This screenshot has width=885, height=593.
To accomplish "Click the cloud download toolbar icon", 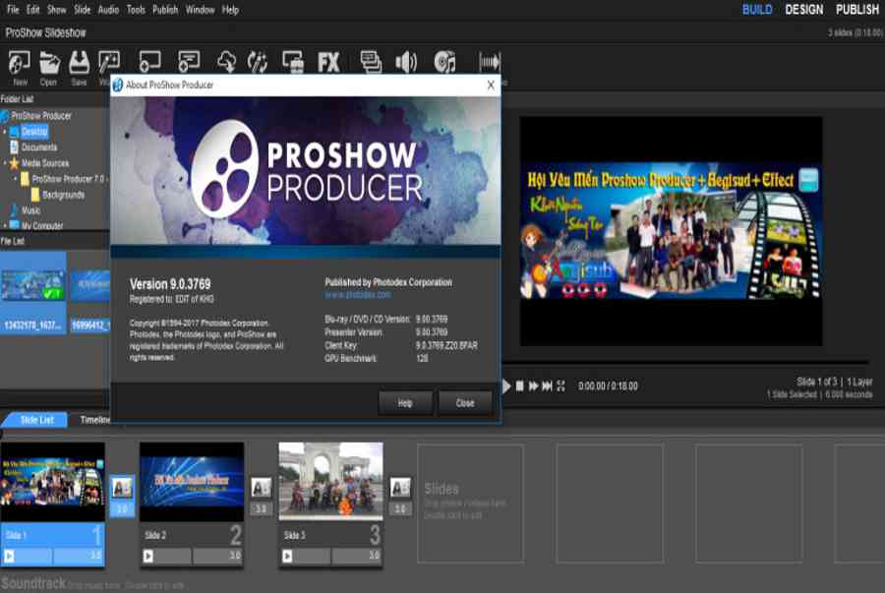I will click(x=227, y=62).
